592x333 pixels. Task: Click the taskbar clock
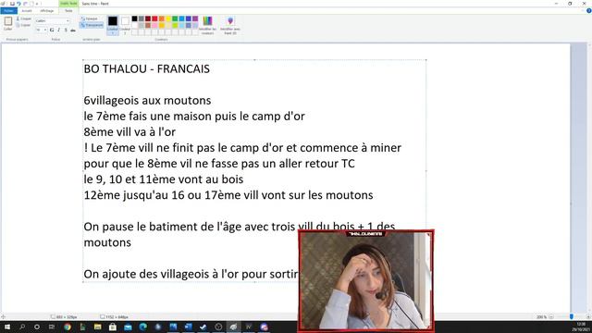[x=581, y=327]
